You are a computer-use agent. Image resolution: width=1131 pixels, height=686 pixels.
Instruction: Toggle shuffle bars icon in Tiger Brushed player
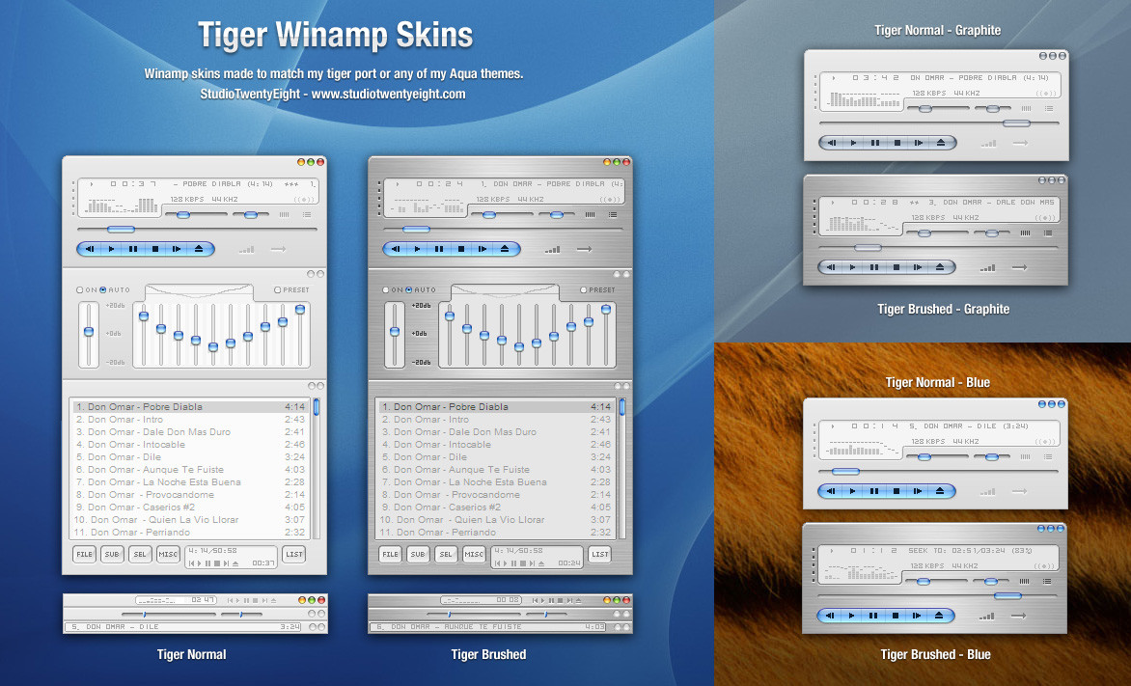[x=553, y=250]
